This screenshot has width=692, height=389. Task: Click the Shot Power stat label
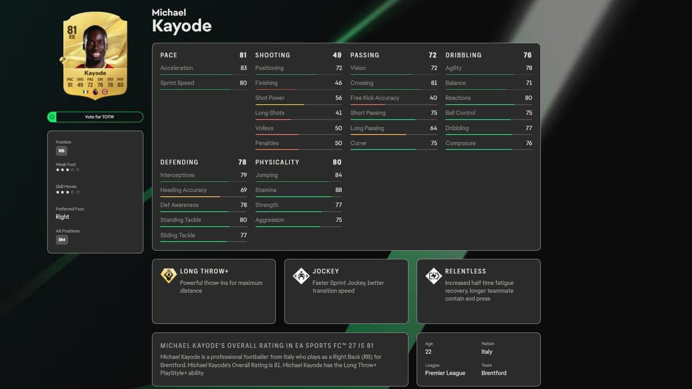[270, 98]
